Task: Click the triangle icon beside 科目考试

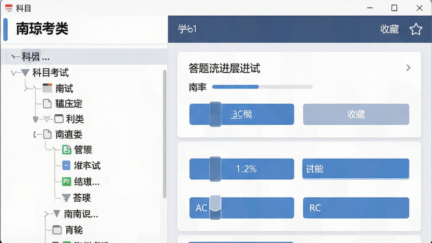Action: pyautogui.click(x=25, y=73)
